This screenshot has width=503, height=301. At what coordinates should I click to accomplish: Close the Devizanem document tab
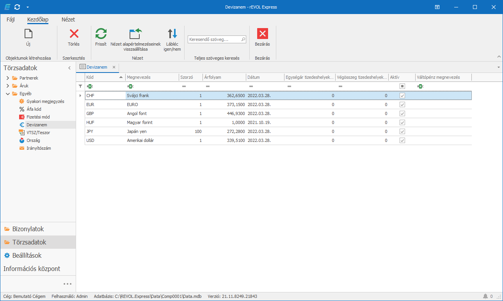[114, 67]
